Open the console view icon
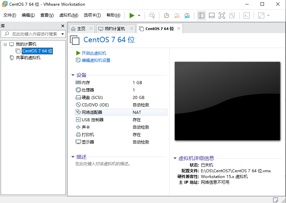 [x=247, y=16]
